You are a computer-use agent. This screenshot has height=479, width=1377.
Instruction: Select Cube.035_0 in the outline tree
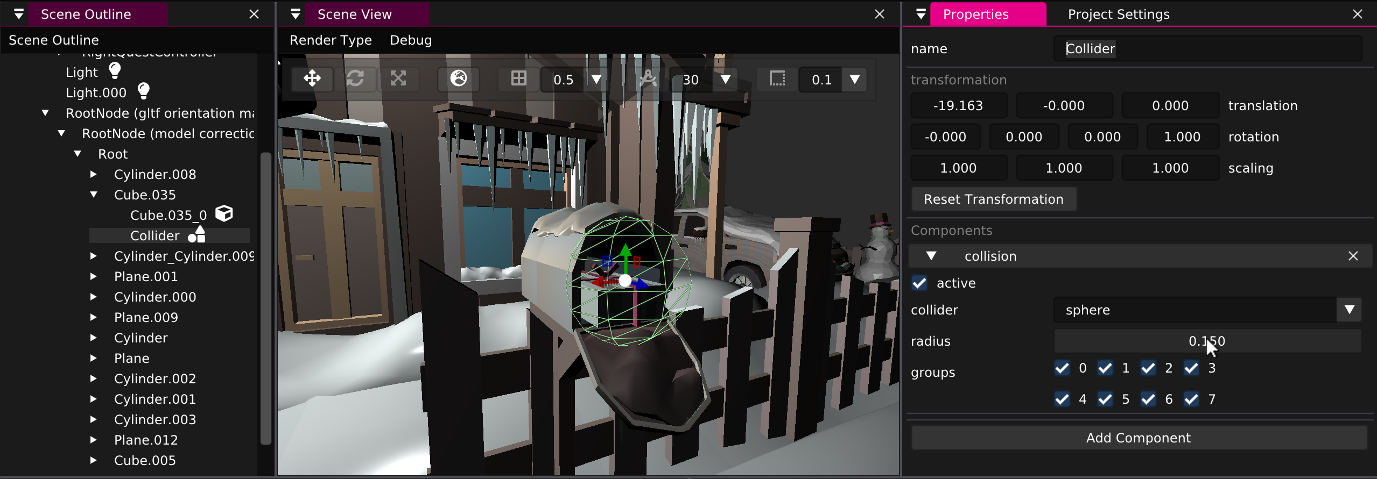(x=168, y=215)
